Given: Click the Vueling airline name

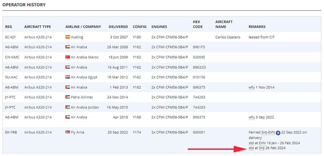Looking at the screenshot, I should (77, 37).
